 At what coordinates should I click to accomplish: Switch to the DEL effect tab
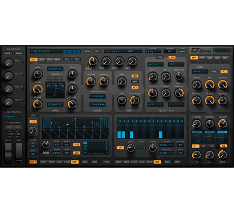tap(217, 58)
